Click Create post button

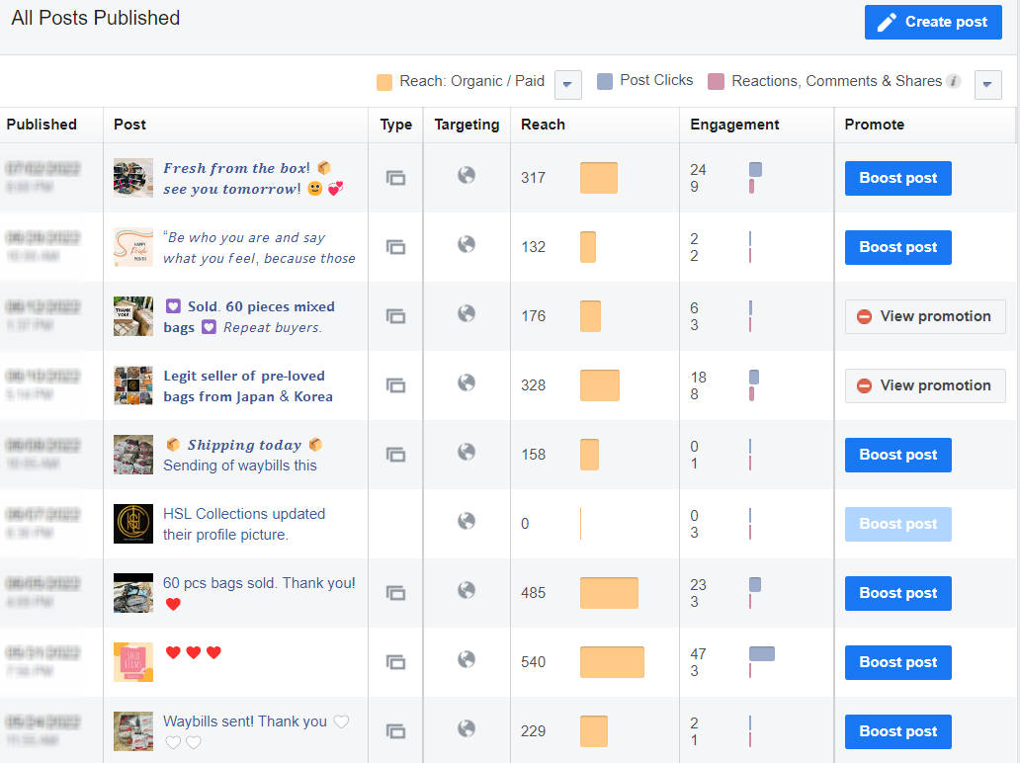(x=933, y=22)
